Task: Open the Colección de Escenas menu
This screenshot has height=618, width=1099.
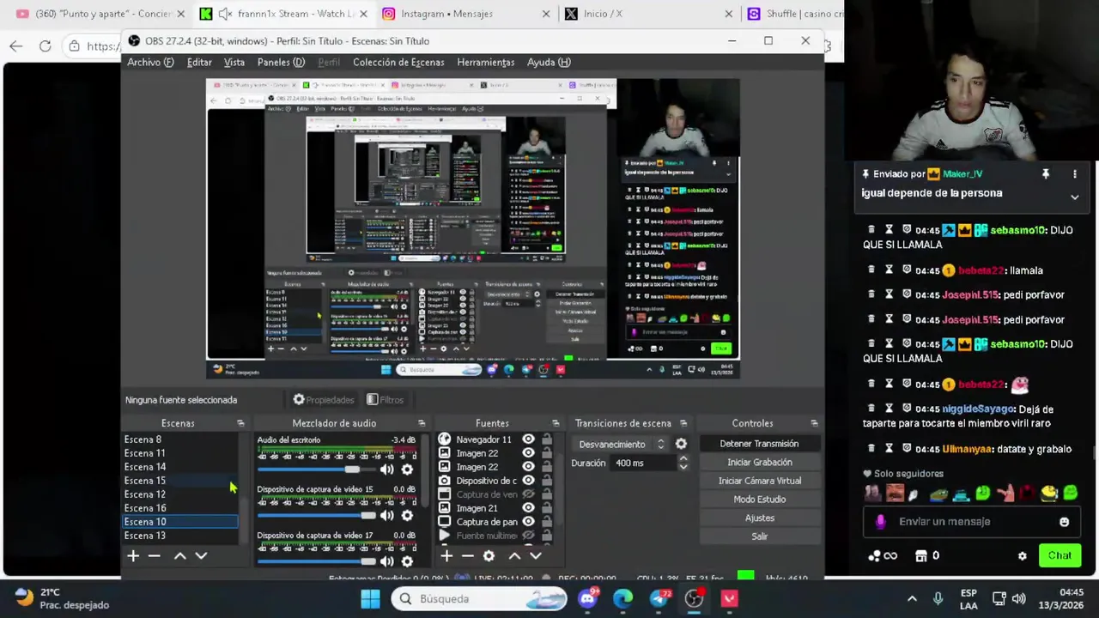Action: pyautogui.click(x=398, y=62)
